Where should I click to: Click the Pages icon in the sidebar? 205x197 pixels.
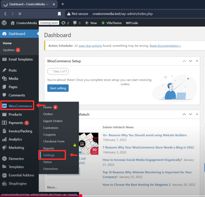click(4, 87)
